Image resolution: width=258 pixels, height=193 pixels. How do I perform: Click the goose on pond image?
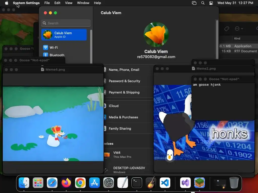53,124
